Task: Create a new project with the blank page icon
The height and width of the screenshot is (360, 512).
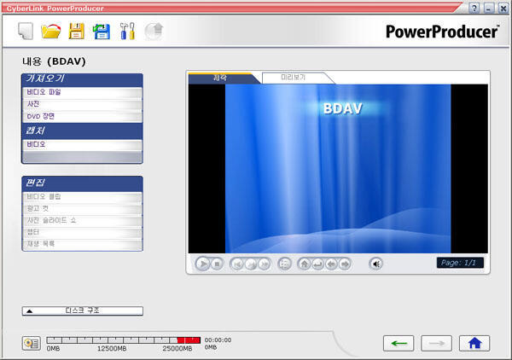Action: coord(26,31)
